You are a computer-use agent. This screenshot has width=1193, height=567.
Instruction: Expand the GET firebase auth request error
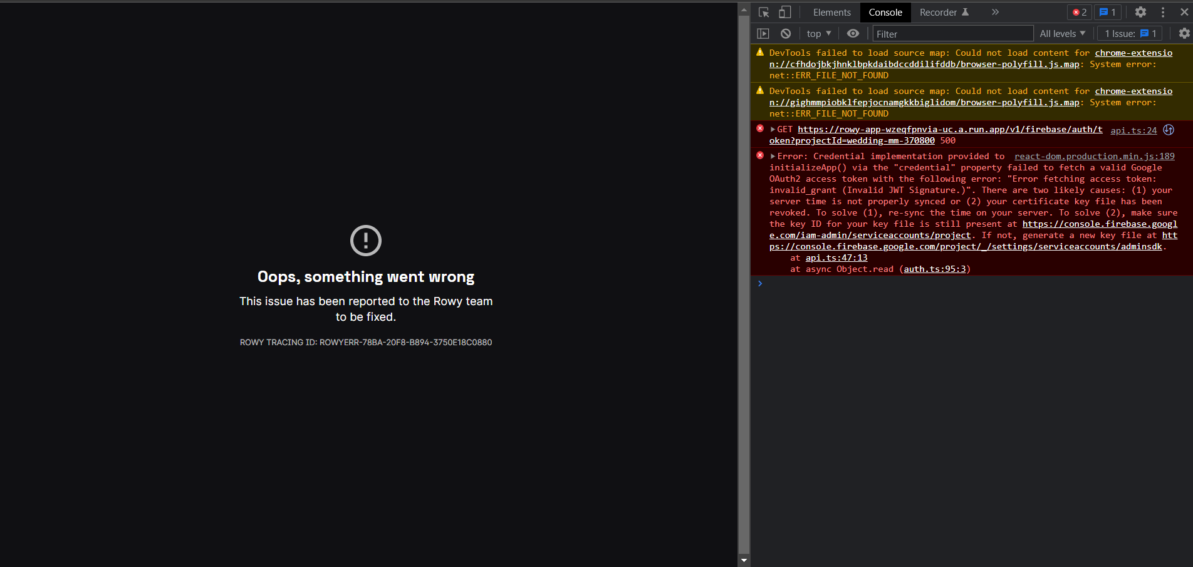773,129
